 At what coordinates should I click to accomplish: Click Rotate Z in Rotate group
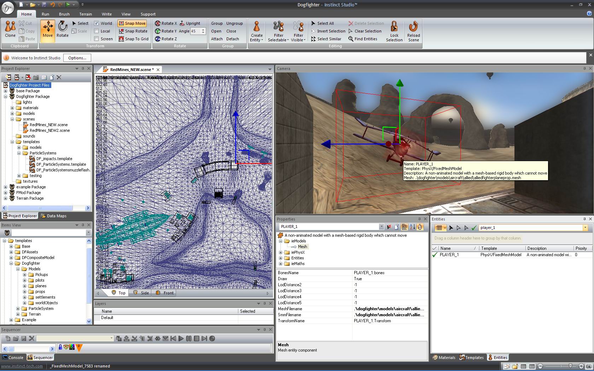(166, 39)
